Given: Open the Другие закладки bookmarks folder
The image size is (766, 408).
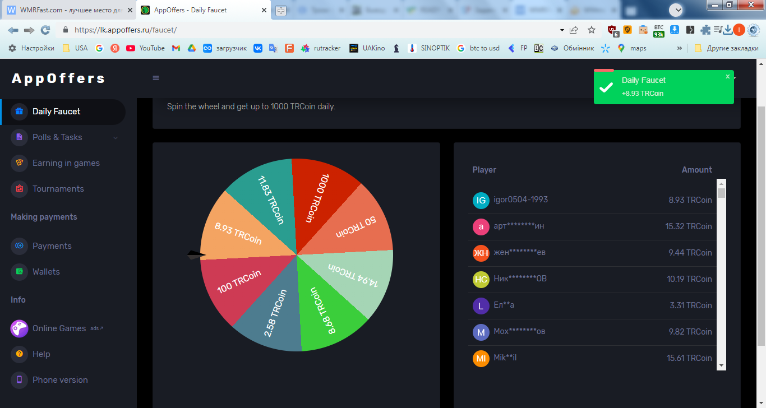Looking at the screenshot, I should [x=726, y=48].
